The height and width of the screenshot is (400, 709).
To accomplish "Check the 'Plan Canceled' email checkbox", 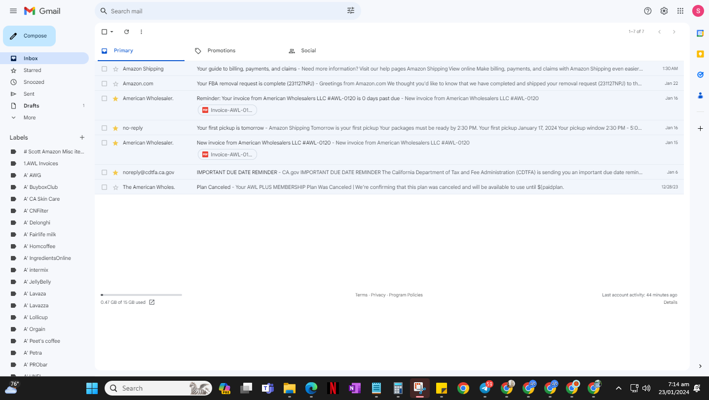I will pos(104,187).
